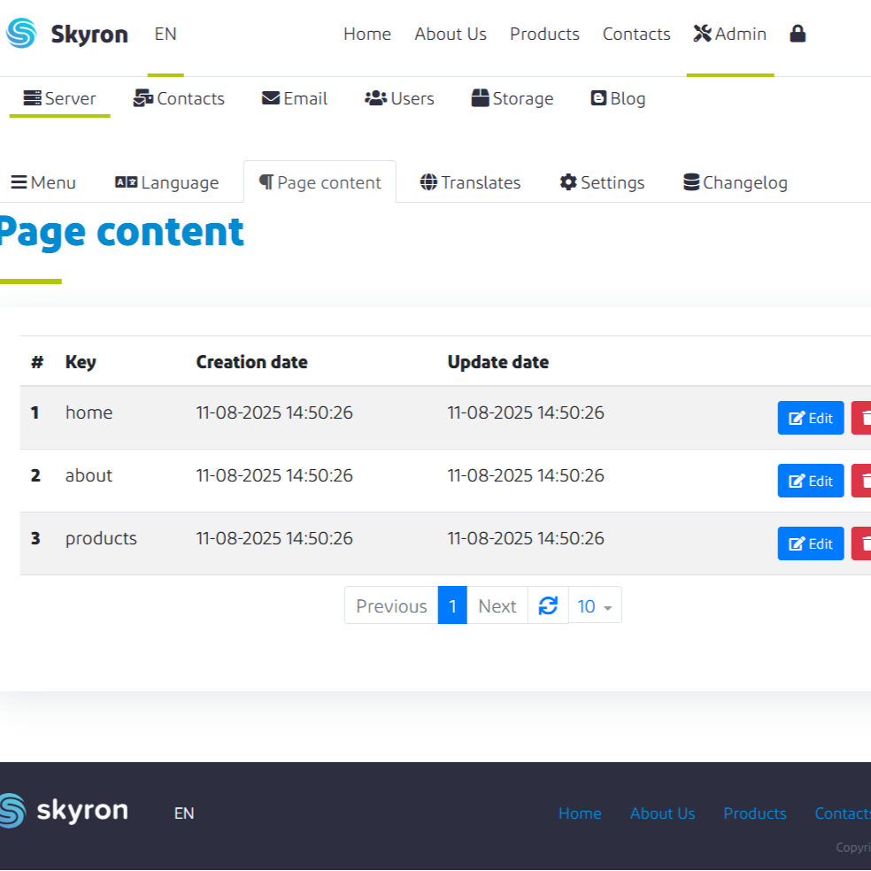This screenshot has height=871, width=871.
Task: Open the footer EN language selector
Action: (x=183, y=813)
